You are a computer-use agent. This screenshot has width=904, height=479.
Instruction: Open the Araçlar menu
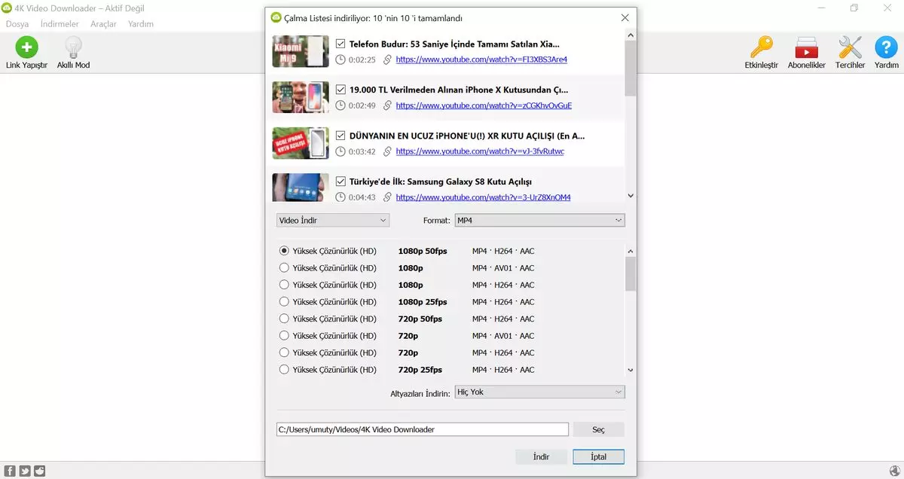point(103,23)
